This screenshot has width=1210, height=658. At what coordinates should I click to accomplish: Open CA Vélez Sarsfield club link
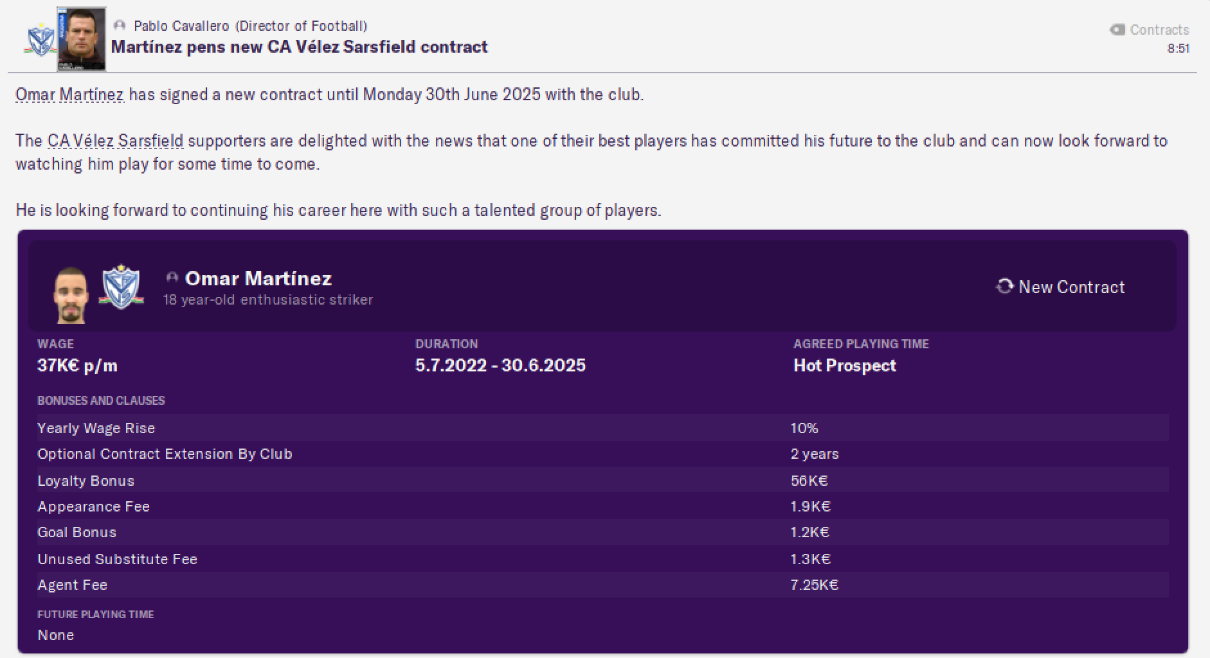tap(115, 141)
